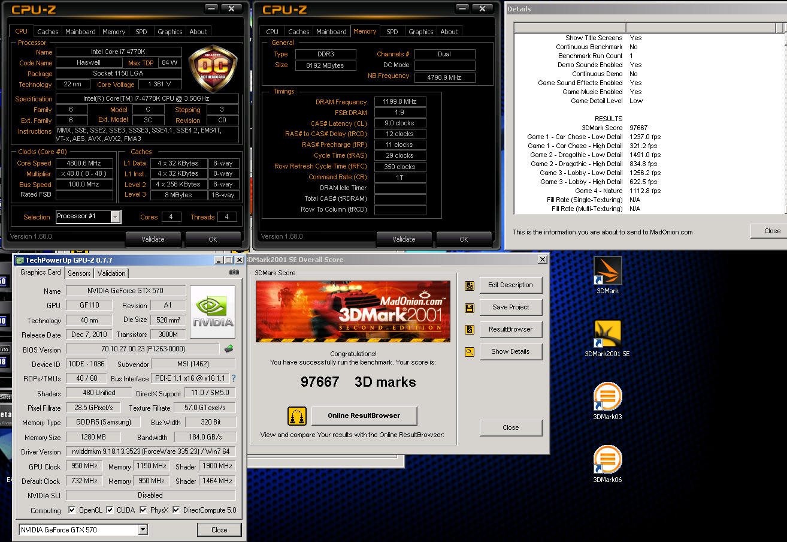The height and width of the screenshot is (542, 787).
Task: Click the DRAM Frequency value 1199.8 MHz
Action: [x=400, y=102]
